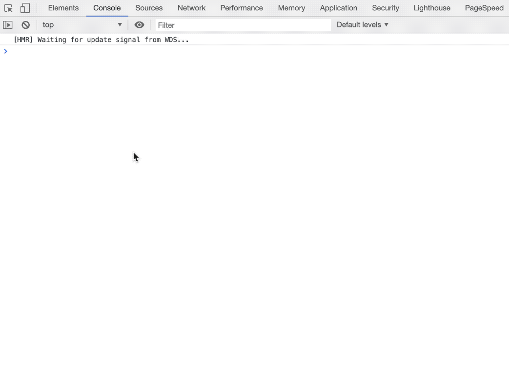The width and height of the screenshot is (509, 384).
Task: Expand the Default levels dropdown
Action: pyautogui.click(x=362, y=25)
